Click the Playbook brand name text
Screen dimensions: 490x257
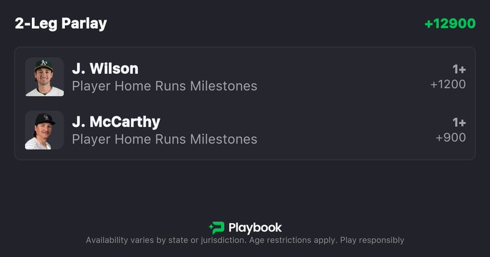pos(255,228)
